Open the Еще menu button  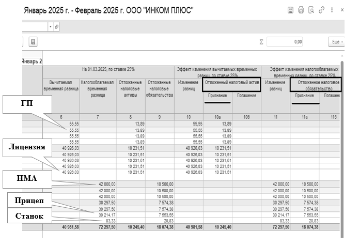click(x=336, y=42)
